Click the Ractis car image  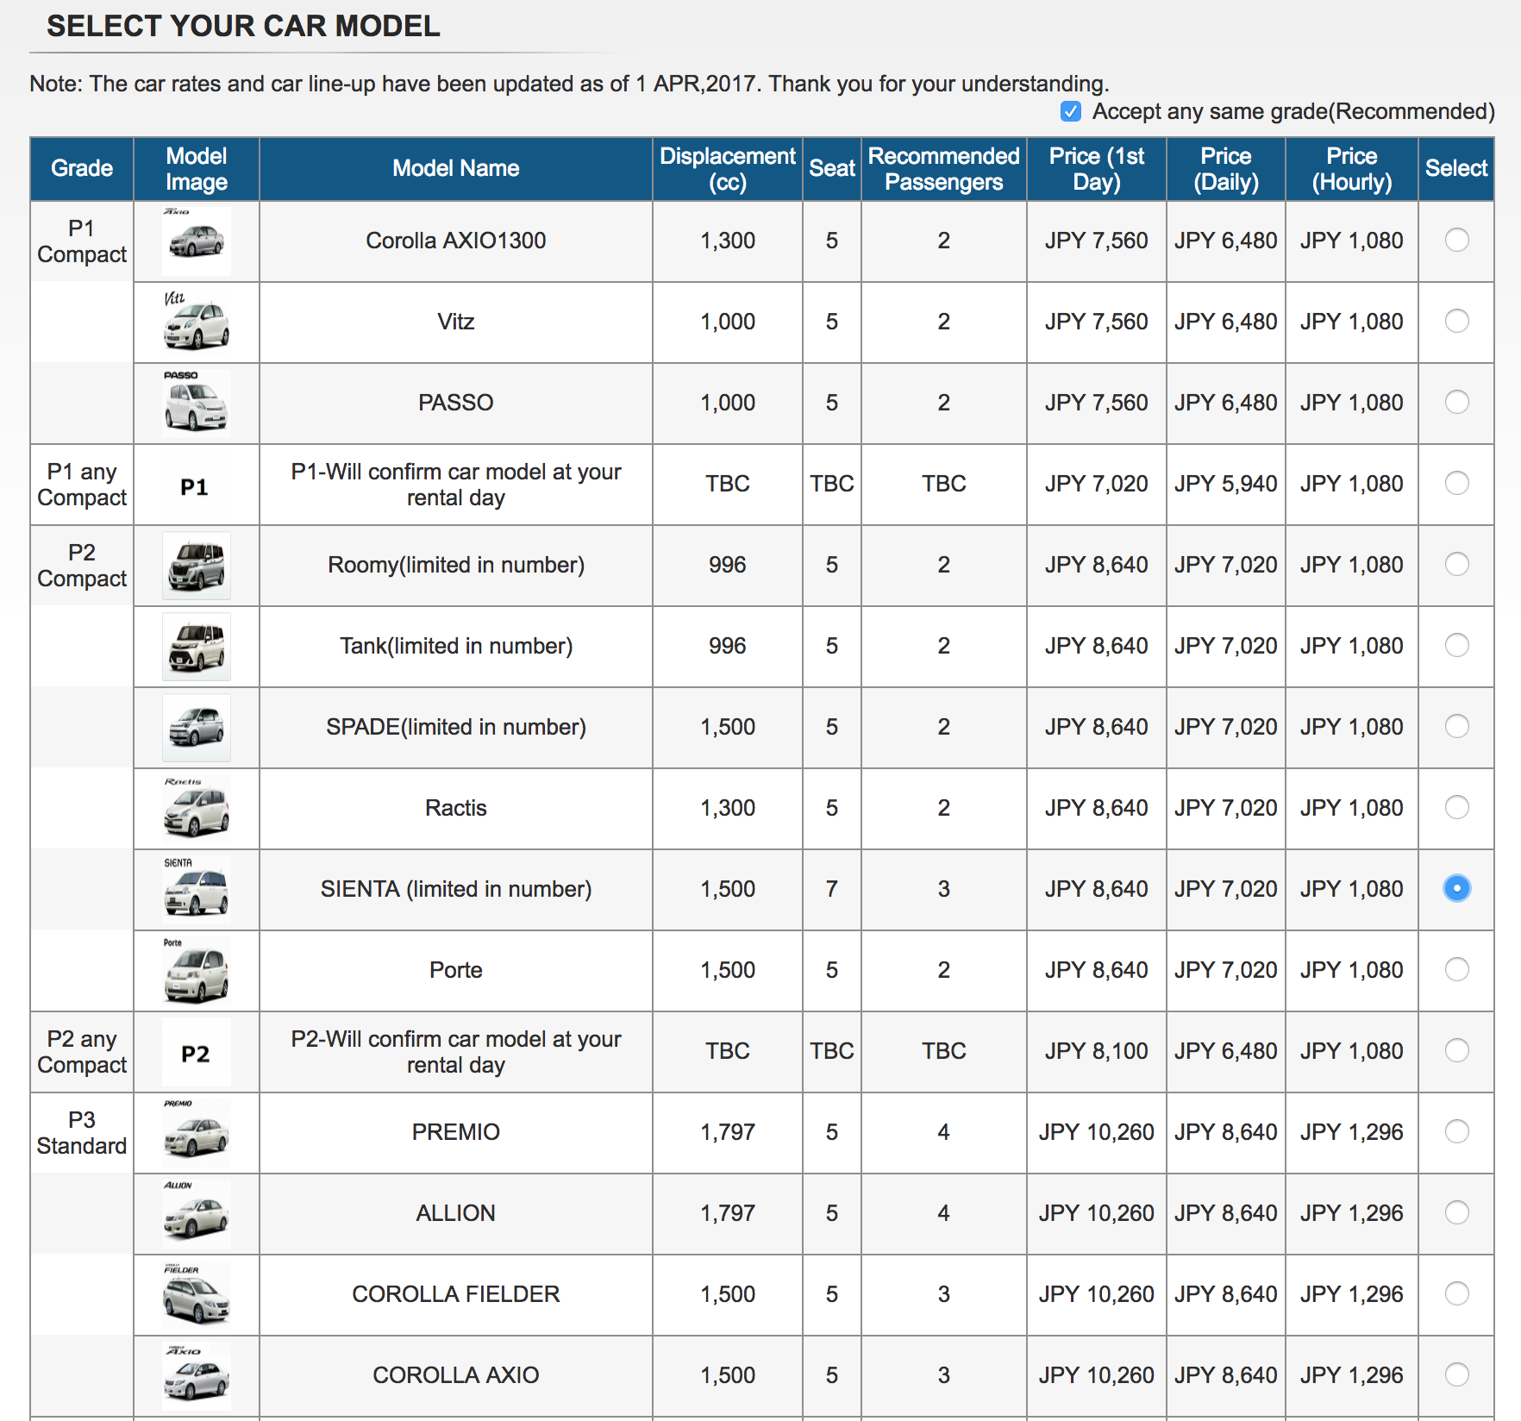[x=197, y=808]
